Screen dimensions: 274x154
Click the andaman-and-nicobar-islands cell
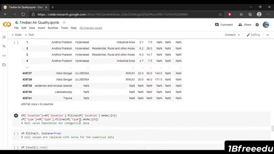tap(53, 86)
